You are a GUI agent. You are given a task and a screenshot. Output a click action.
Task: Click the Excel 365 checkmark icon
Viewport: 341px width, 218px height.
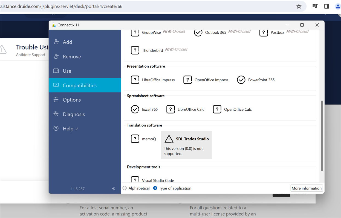[135, 109]
